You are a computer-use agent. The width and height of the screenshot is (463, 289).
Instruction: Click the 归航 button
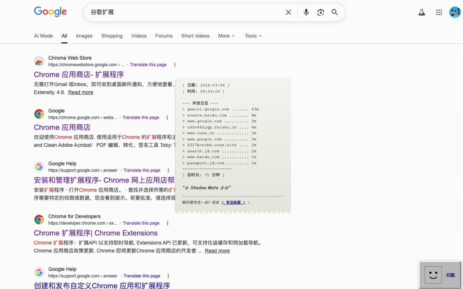(x=450, y=275)
